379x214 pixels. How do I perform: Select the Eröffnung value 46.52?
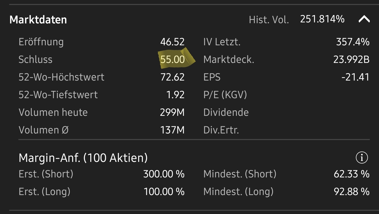point(172,42)
